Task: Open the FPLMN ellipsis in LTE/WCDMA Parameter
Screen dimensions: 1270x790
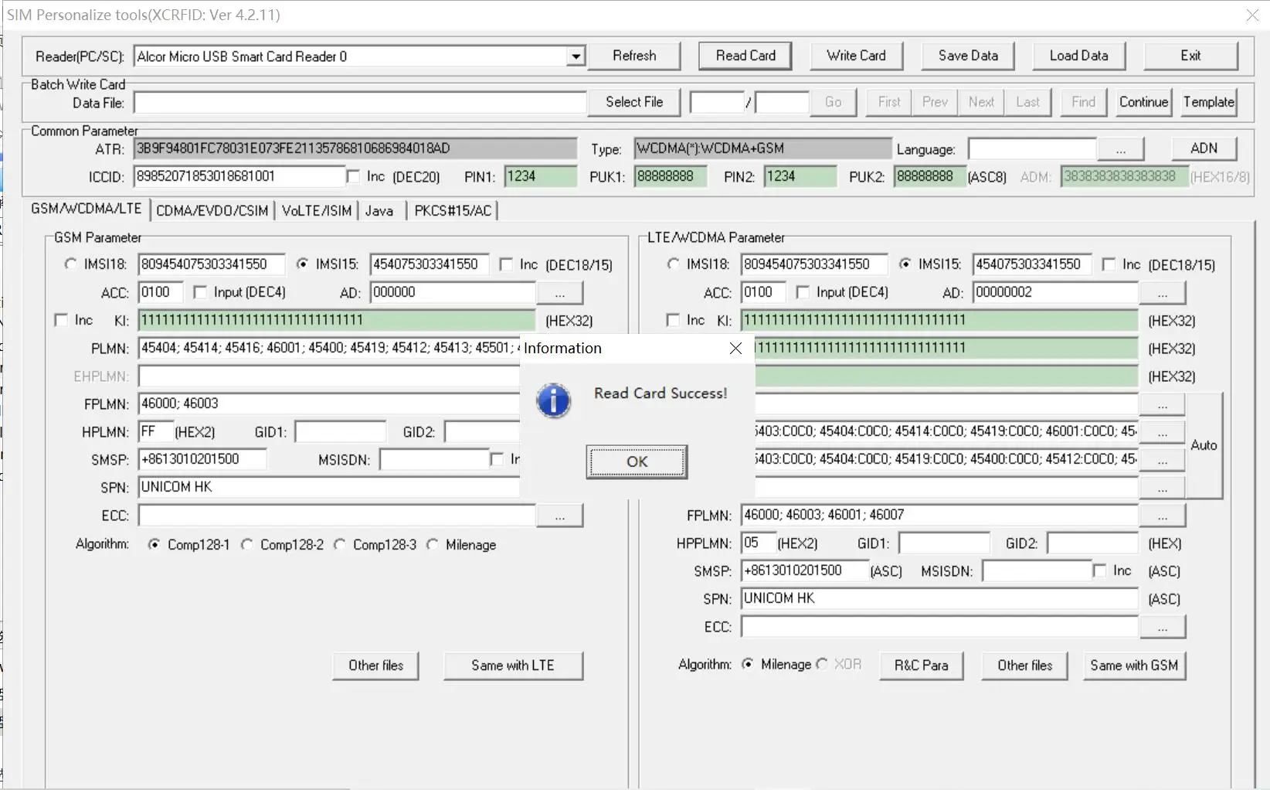Action: tap(1163, 515)
